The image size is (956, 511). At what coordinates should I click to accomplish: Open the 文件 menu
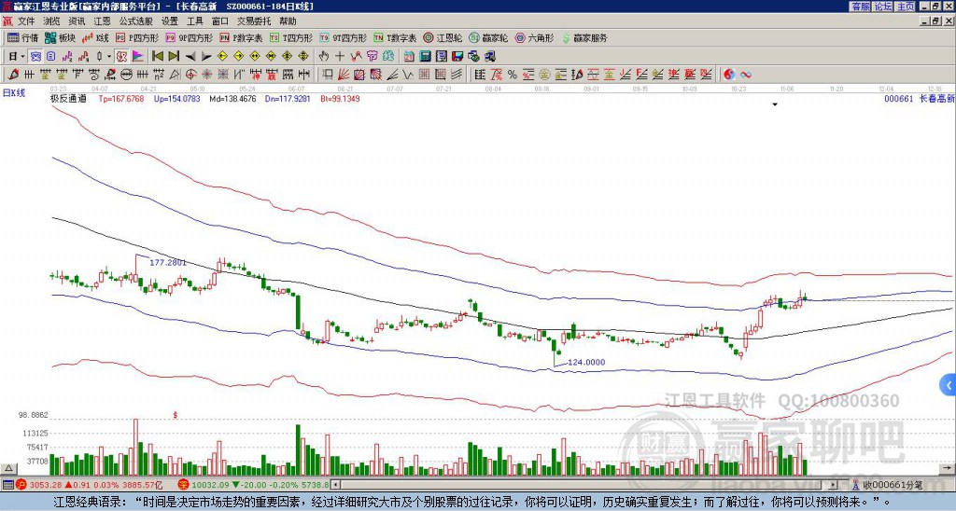pyautogui.click(x=26, y=21)
